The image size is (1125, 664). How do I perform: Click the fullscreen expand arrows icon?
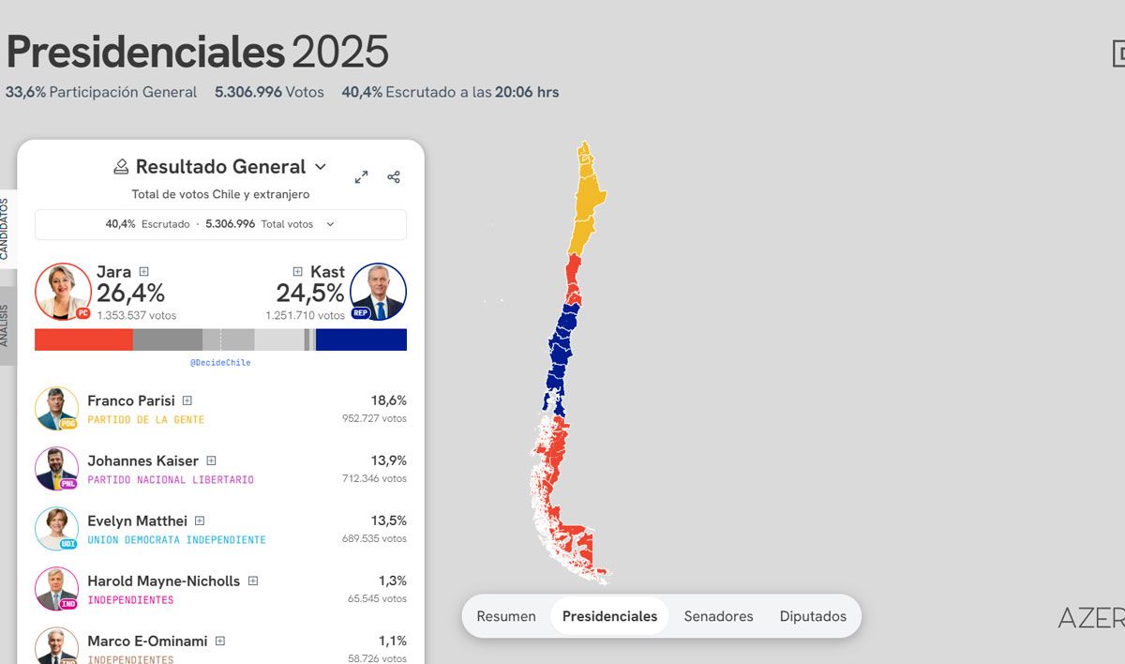coord(361,177)
